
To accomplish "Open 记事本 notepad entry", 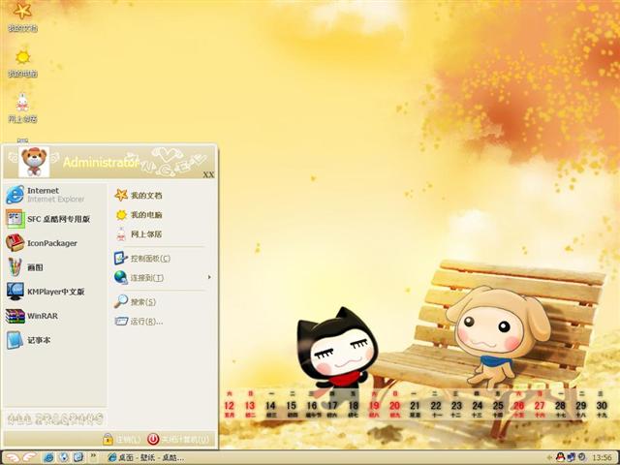I will [54, 340].
